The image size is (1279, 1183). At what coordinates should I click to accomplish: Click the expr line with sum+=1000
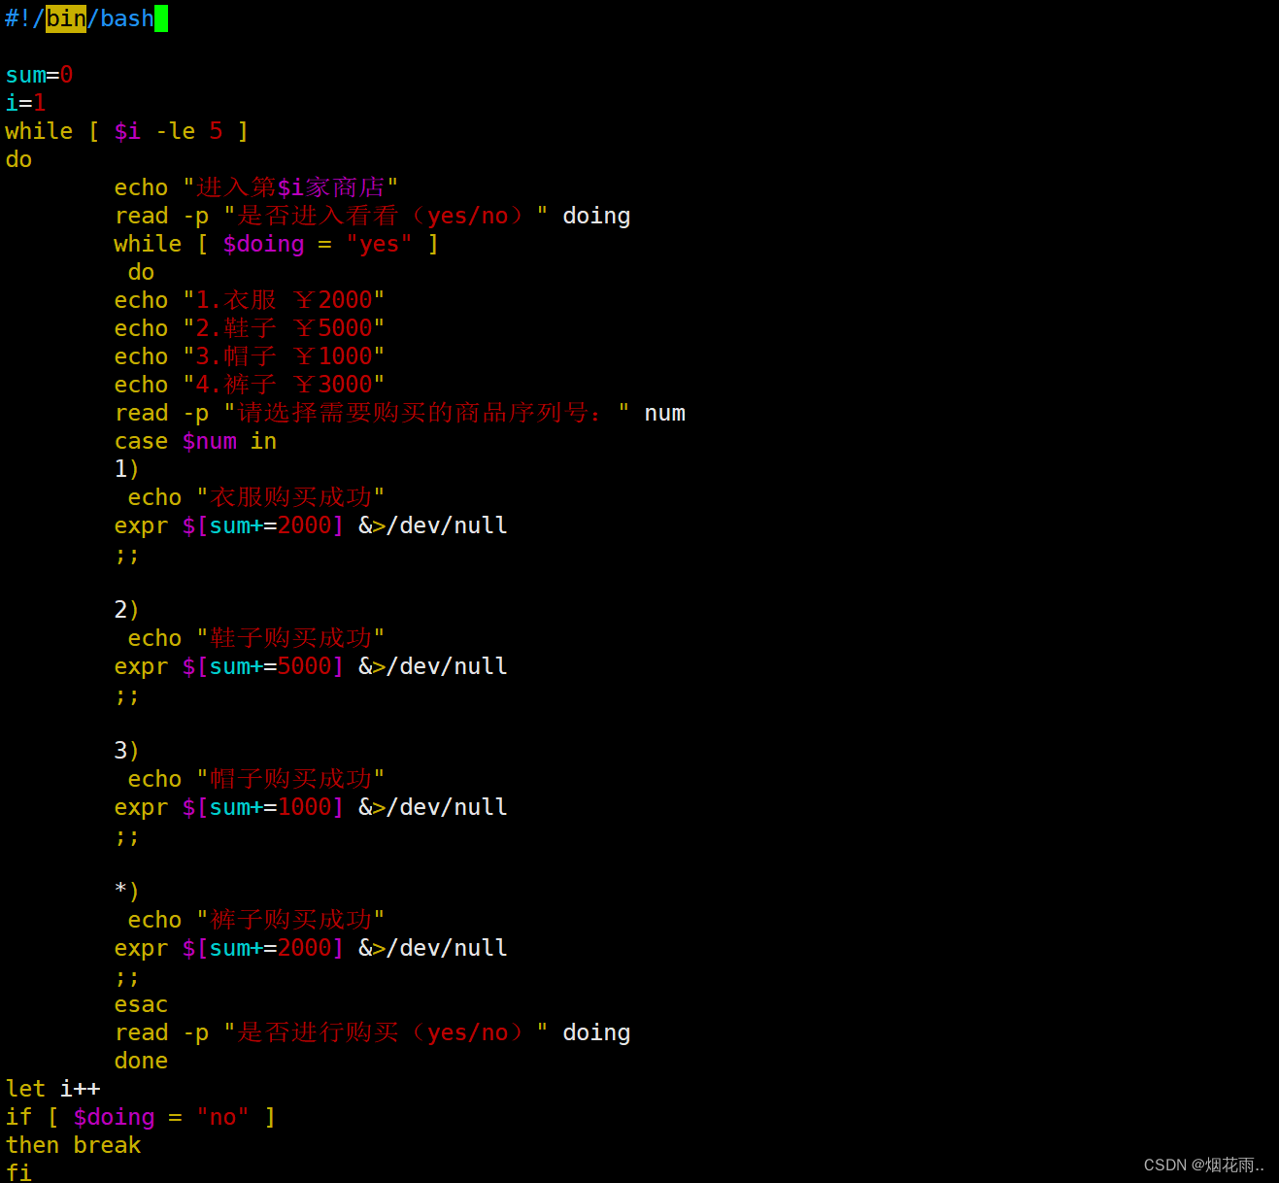pyautogui.click(x=311, y=807)
